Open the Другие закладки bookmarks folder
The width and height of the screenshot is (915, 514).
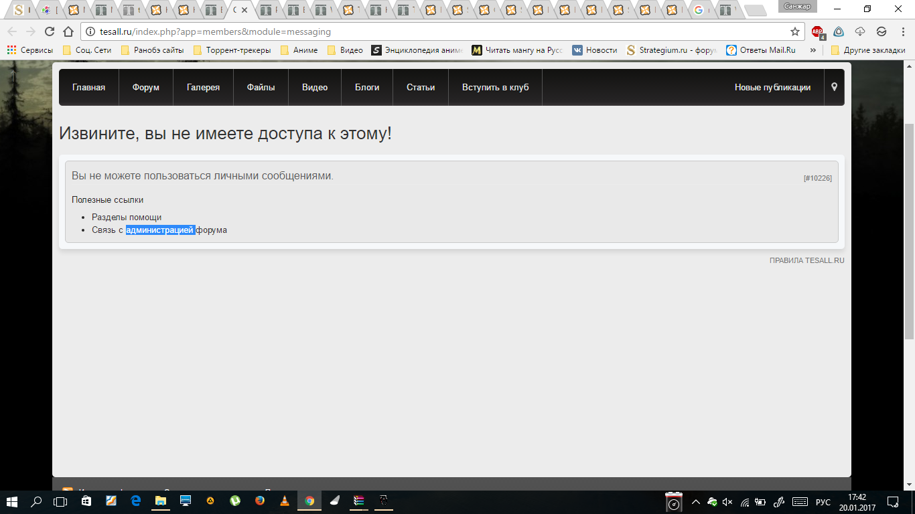pyautogui.click(x=868, y=50)
